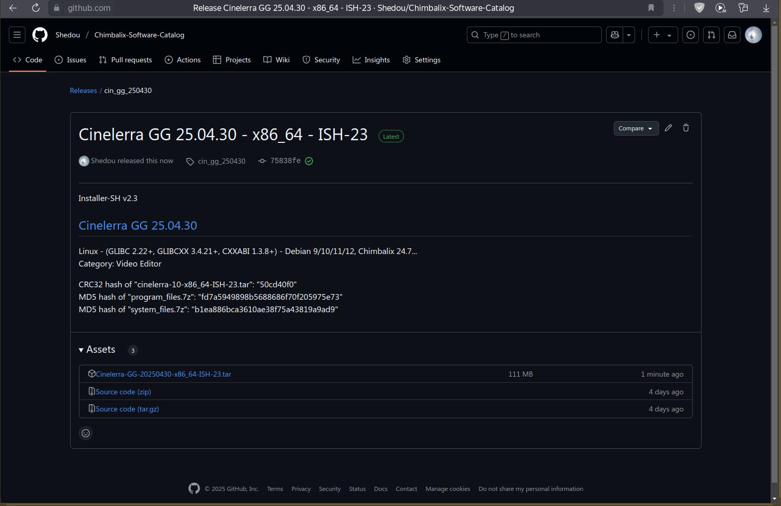Reload the page with the refresh icon
The image size is (781, 506).
[35, 8]
